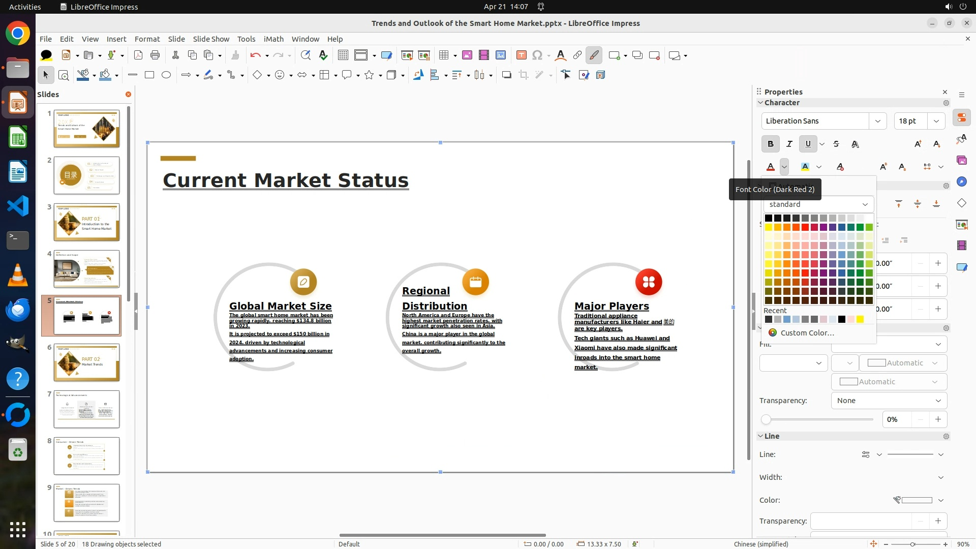The width and height of the screenshot is (976, 549).
Task: Click the Insert Image toolbar icon
Action: (467, 55)
